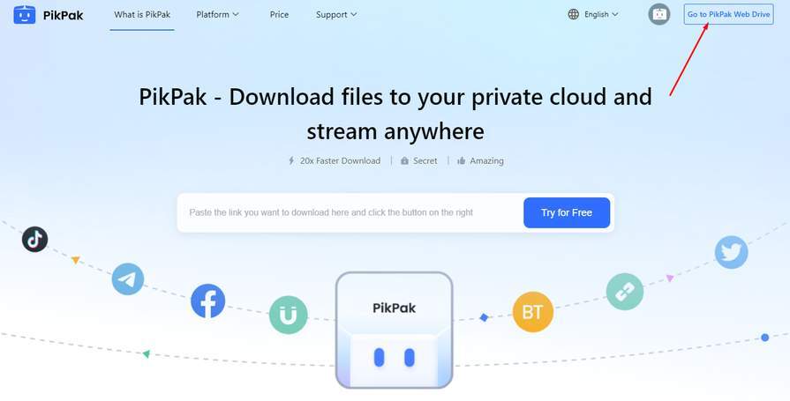Image resolution: width=790 pixels, height=401 pixels.
Task: Click the Try for Free button
Action: (x=567, y=212)
